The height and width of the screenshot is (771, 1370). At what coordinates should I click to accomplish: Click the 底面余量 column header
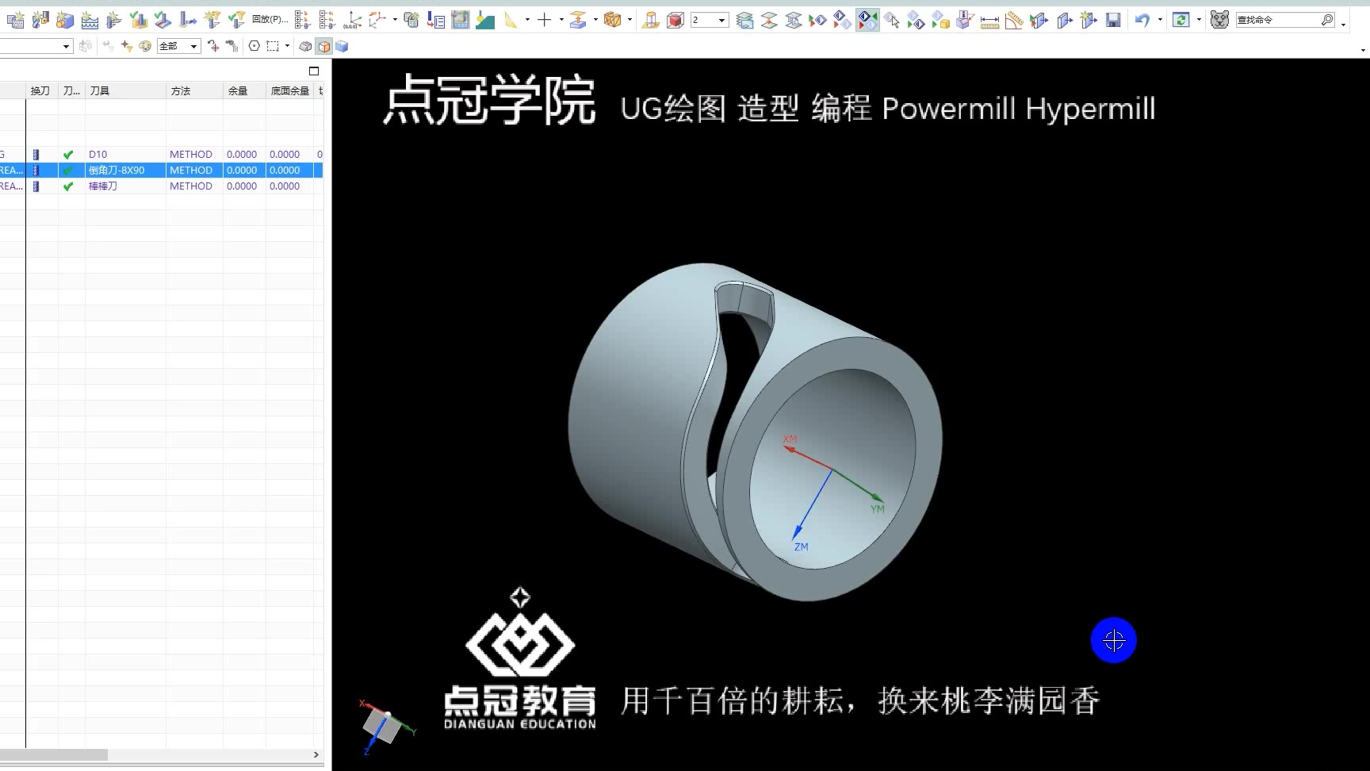click(x=290, y=91)
